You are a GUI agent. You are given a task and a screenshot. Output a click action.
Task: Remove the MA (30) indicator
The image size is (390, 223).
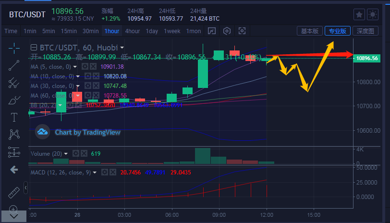point(96,86)
